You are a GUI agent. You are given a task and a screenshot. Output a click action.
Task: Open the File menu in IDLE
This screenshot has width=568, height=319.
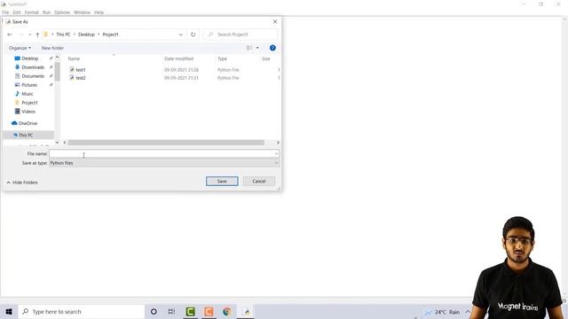[5, 12]
